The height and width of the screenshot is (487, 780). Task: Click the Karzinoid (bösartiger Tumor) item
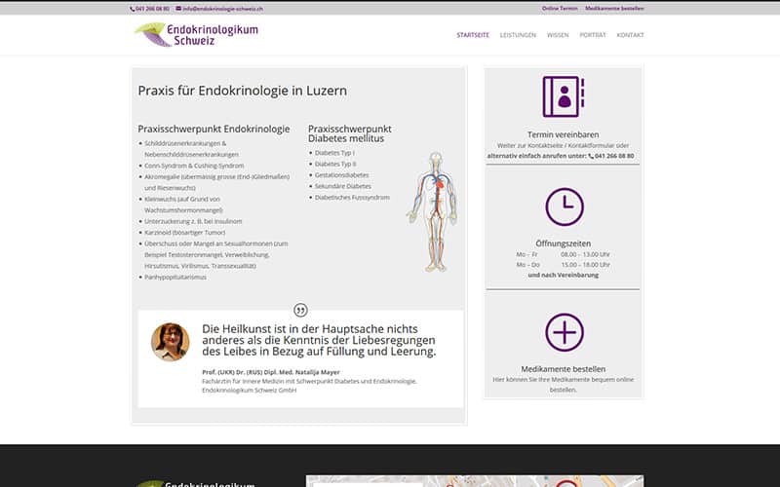point(185,233)
